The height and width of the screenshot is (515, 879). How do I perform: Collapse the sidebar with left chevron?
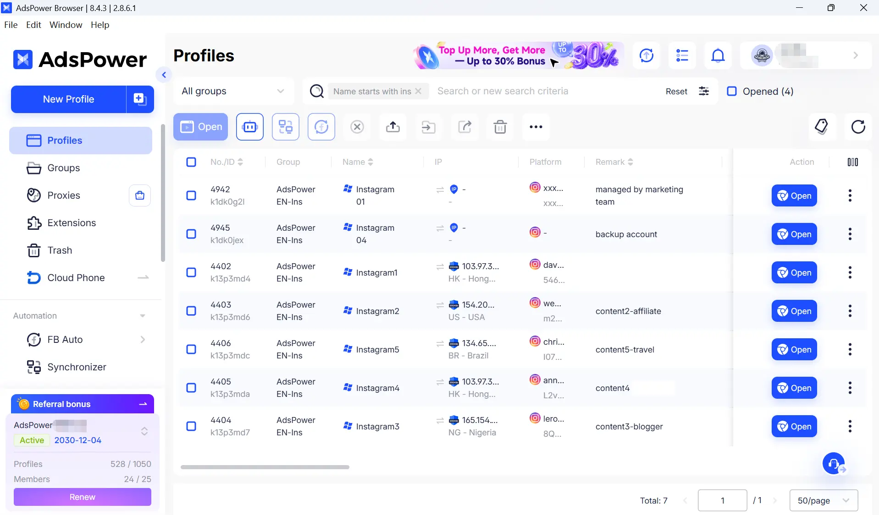tap(164, 75)
